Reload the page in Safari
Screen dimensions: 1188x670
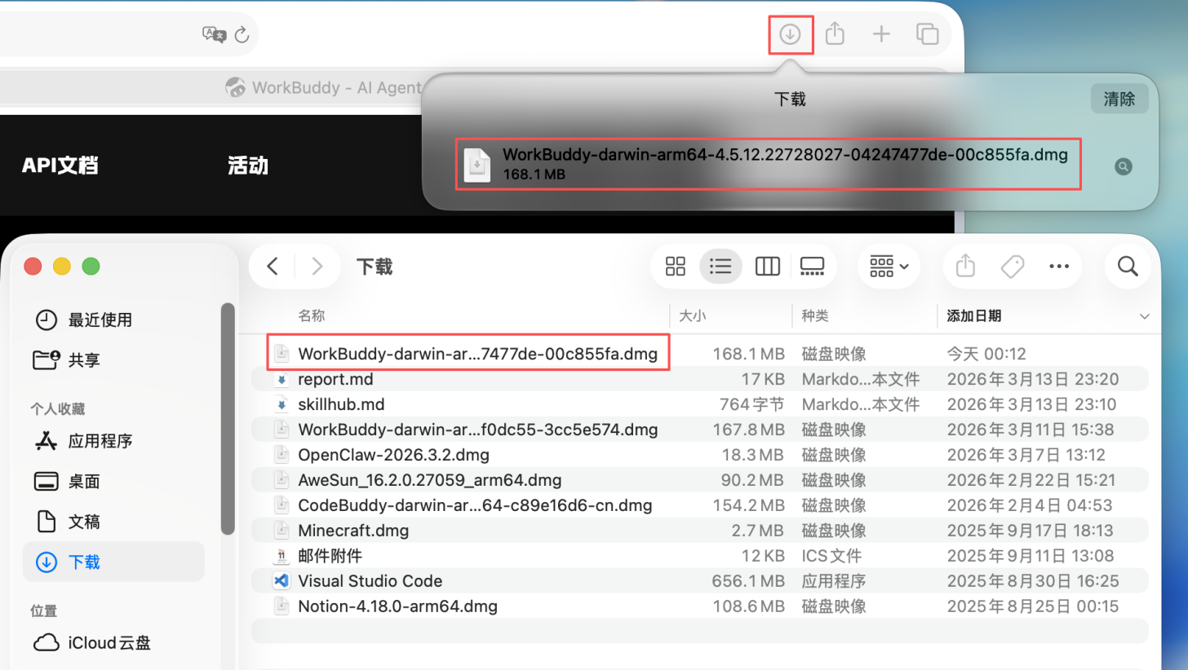pyautogui.click(x=241, y=34)
